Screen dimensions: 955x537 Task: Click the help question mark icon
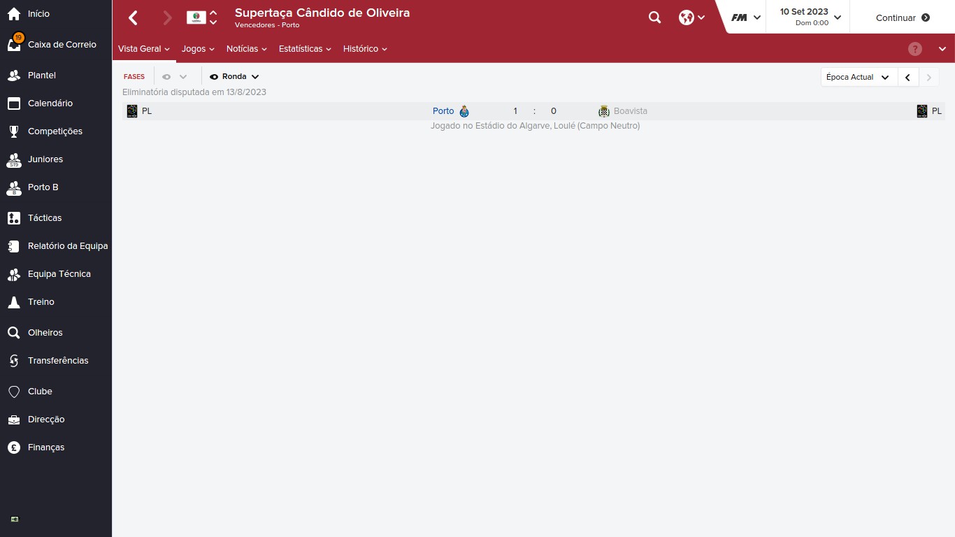pyautogui.click(x=915, y=49)
